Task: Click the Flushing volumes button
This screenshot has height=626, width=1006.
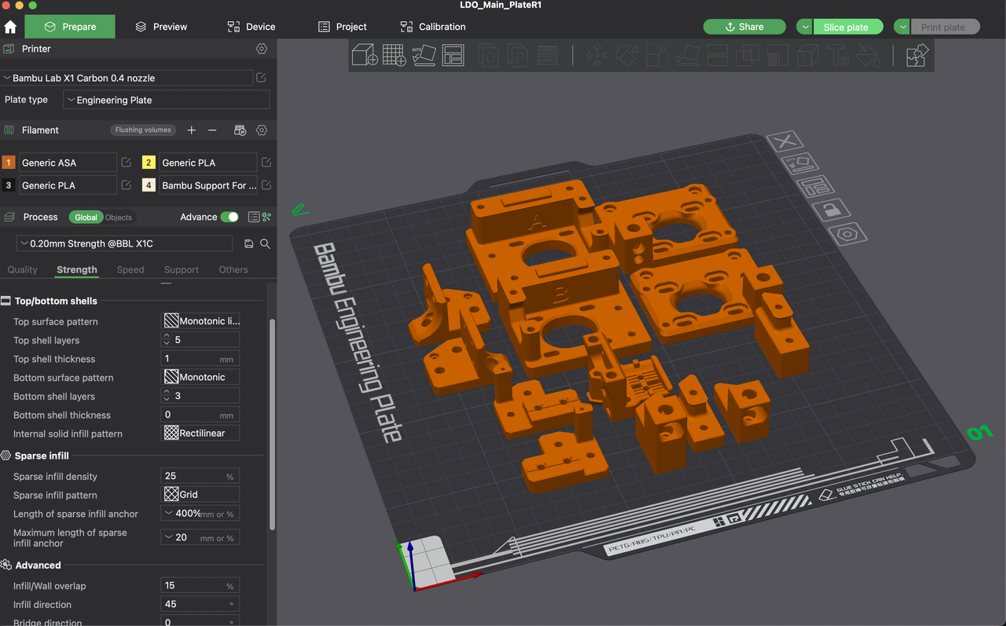Action: coord(143,130)
